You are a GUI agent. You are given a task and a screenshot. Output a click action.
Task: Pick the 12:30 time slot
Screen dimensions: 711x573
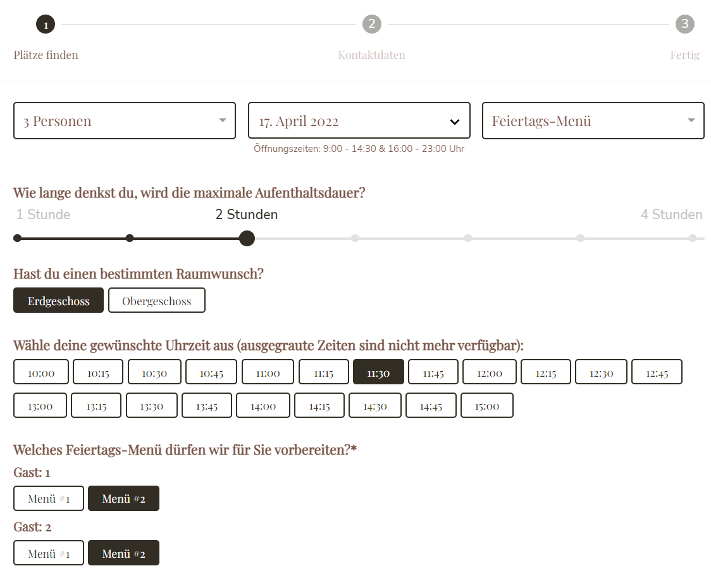click(602, 372)
